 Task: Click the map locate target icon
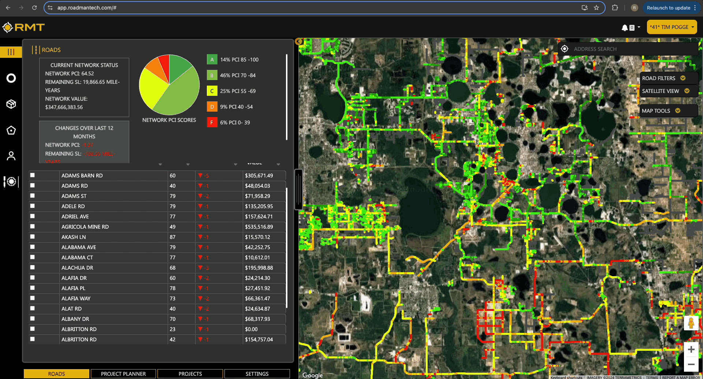tap(565, 49)
